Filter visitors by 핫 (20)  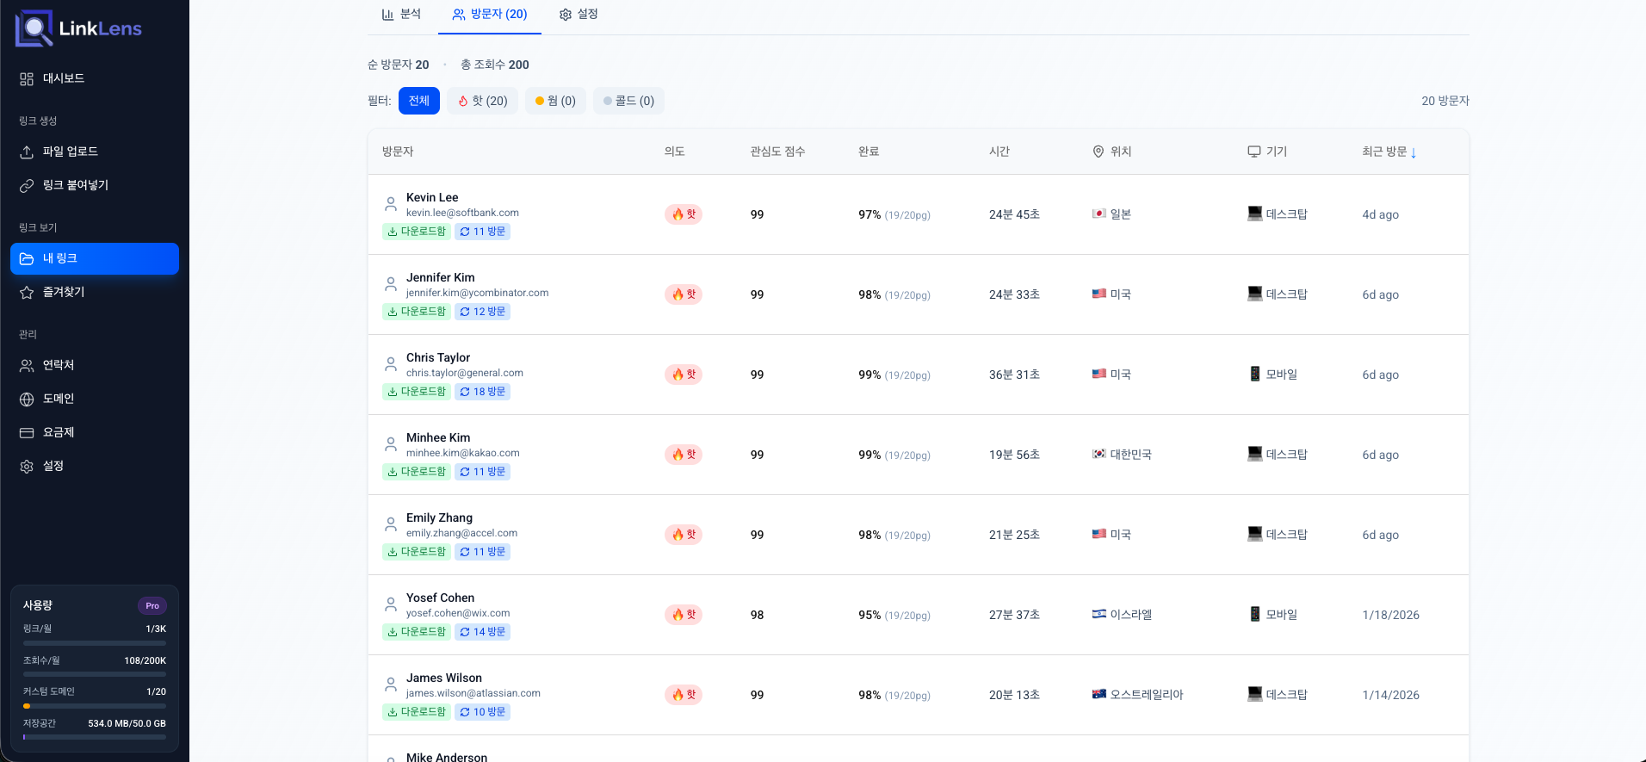coord(482,101)
